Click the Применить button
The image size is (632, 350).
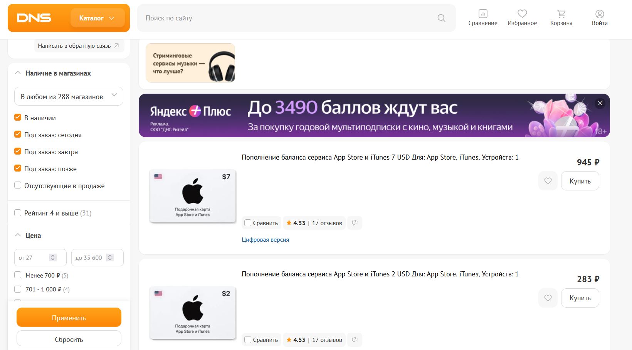click(69, 317)
